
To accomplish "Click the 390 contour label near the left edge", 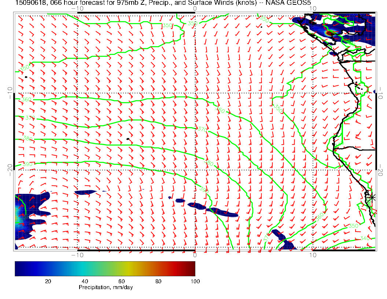I will (x=27, y=164).
